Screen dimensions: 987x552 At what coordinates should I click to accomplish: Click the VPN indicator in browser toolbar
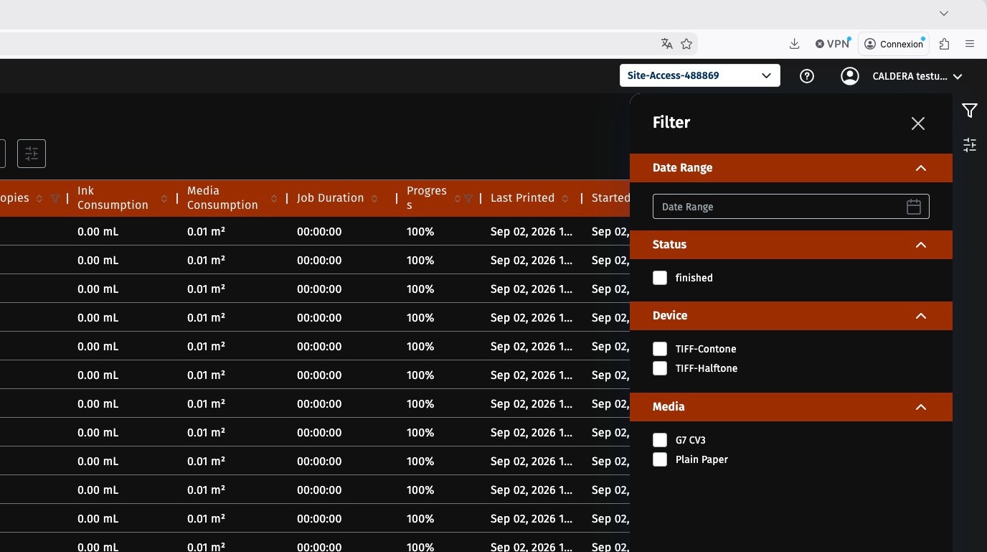pyautogui.click(x=832, y=44)
